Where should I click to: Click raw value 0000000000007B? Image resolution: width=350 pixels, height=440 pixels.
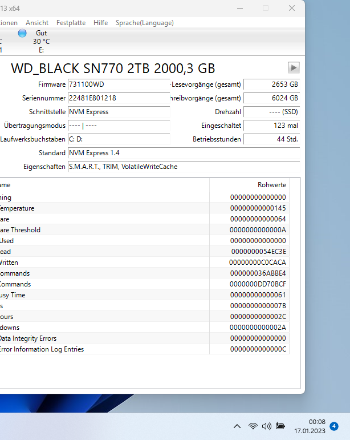coord(258,306)
